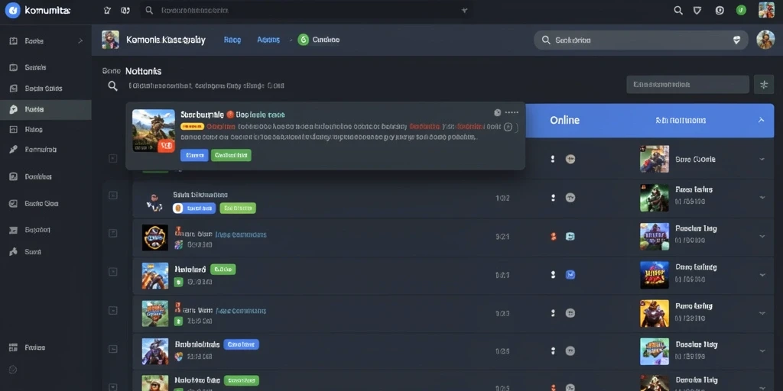Click the shield icon in the top-right toolbar
Screen dimensions: 783x391
coord(697,11)
